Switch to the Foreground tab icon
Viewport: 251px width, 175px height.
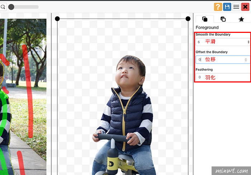coord(205,19)
